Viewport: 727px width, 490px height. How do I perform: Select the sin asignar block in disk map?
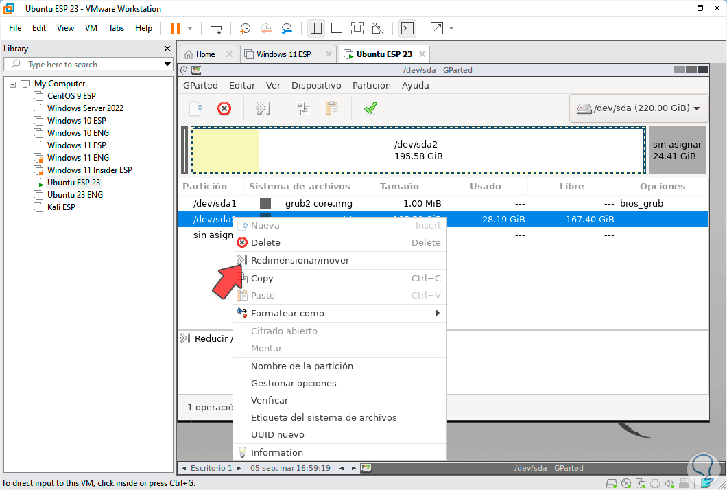[677, 150]
